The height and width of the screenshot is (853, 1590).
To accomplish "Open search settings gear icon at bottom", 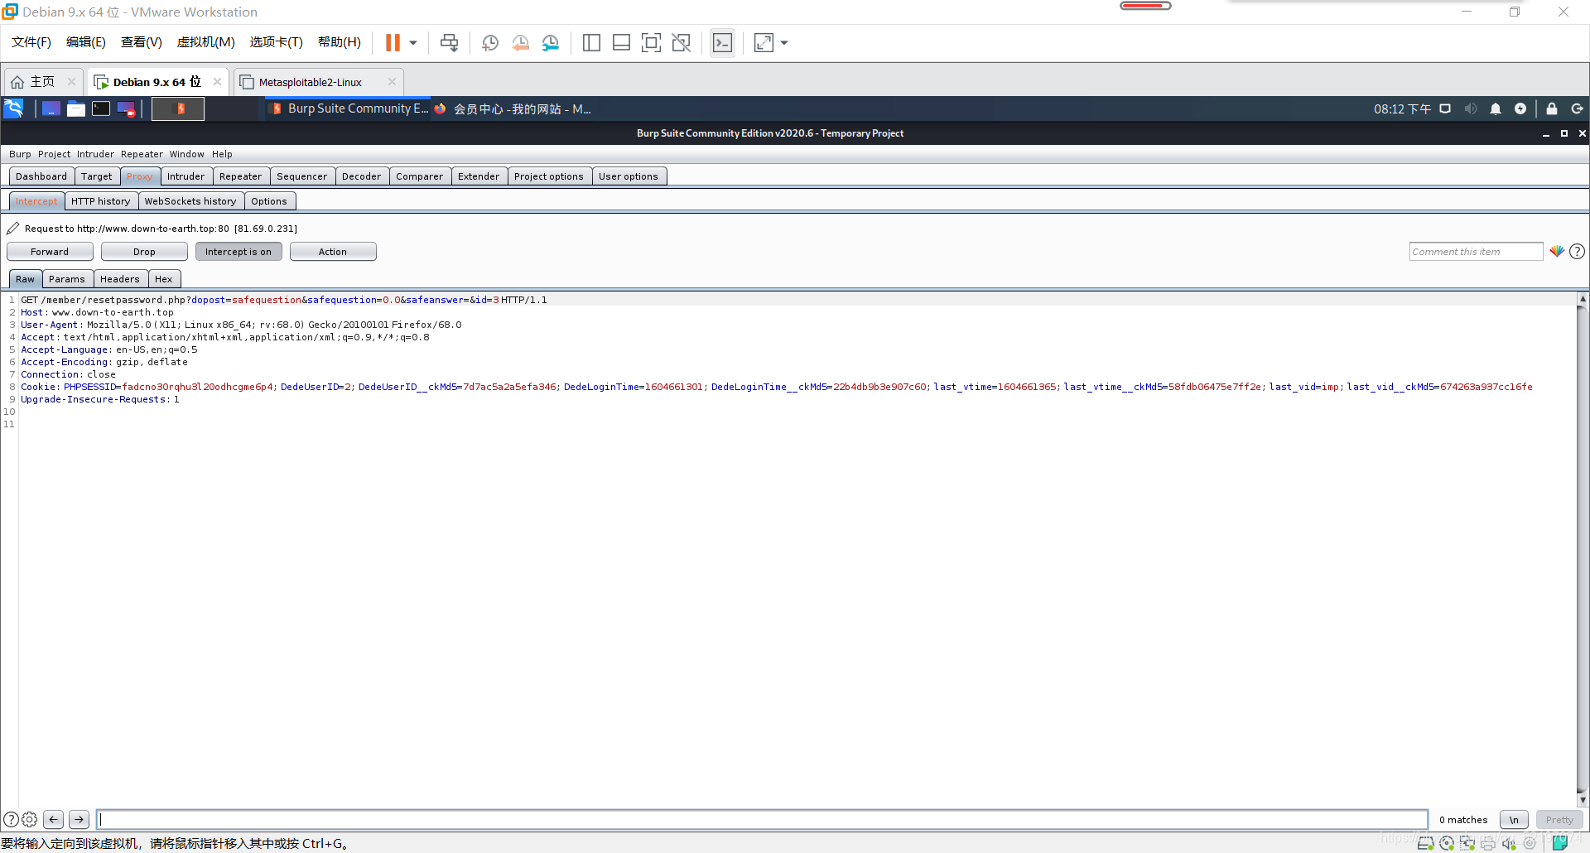I will point(30,820).
